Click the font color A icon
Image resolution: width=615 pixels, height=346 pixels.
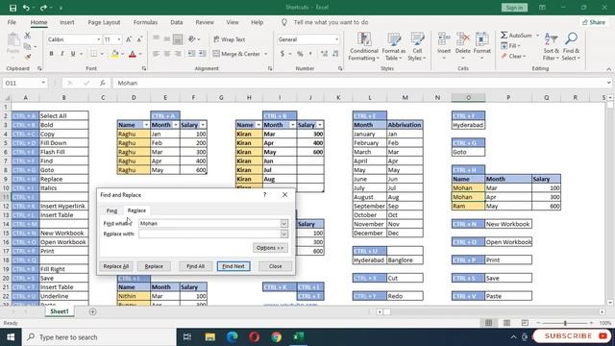click(x=133, y=54)
